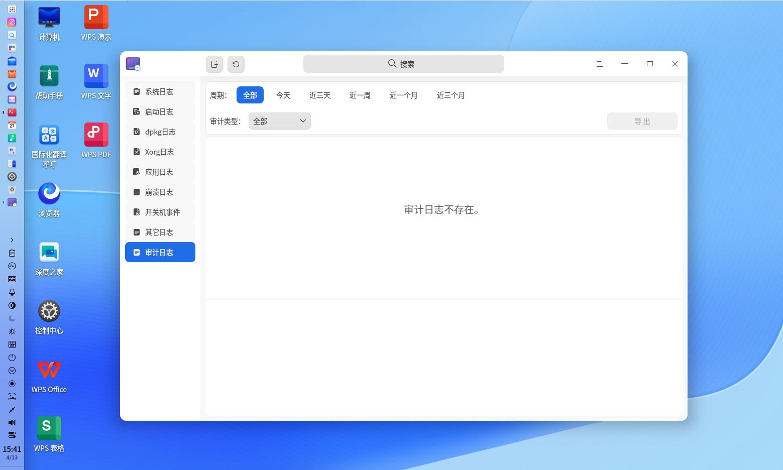Open the launcher grid in the dock

(12, 9)
